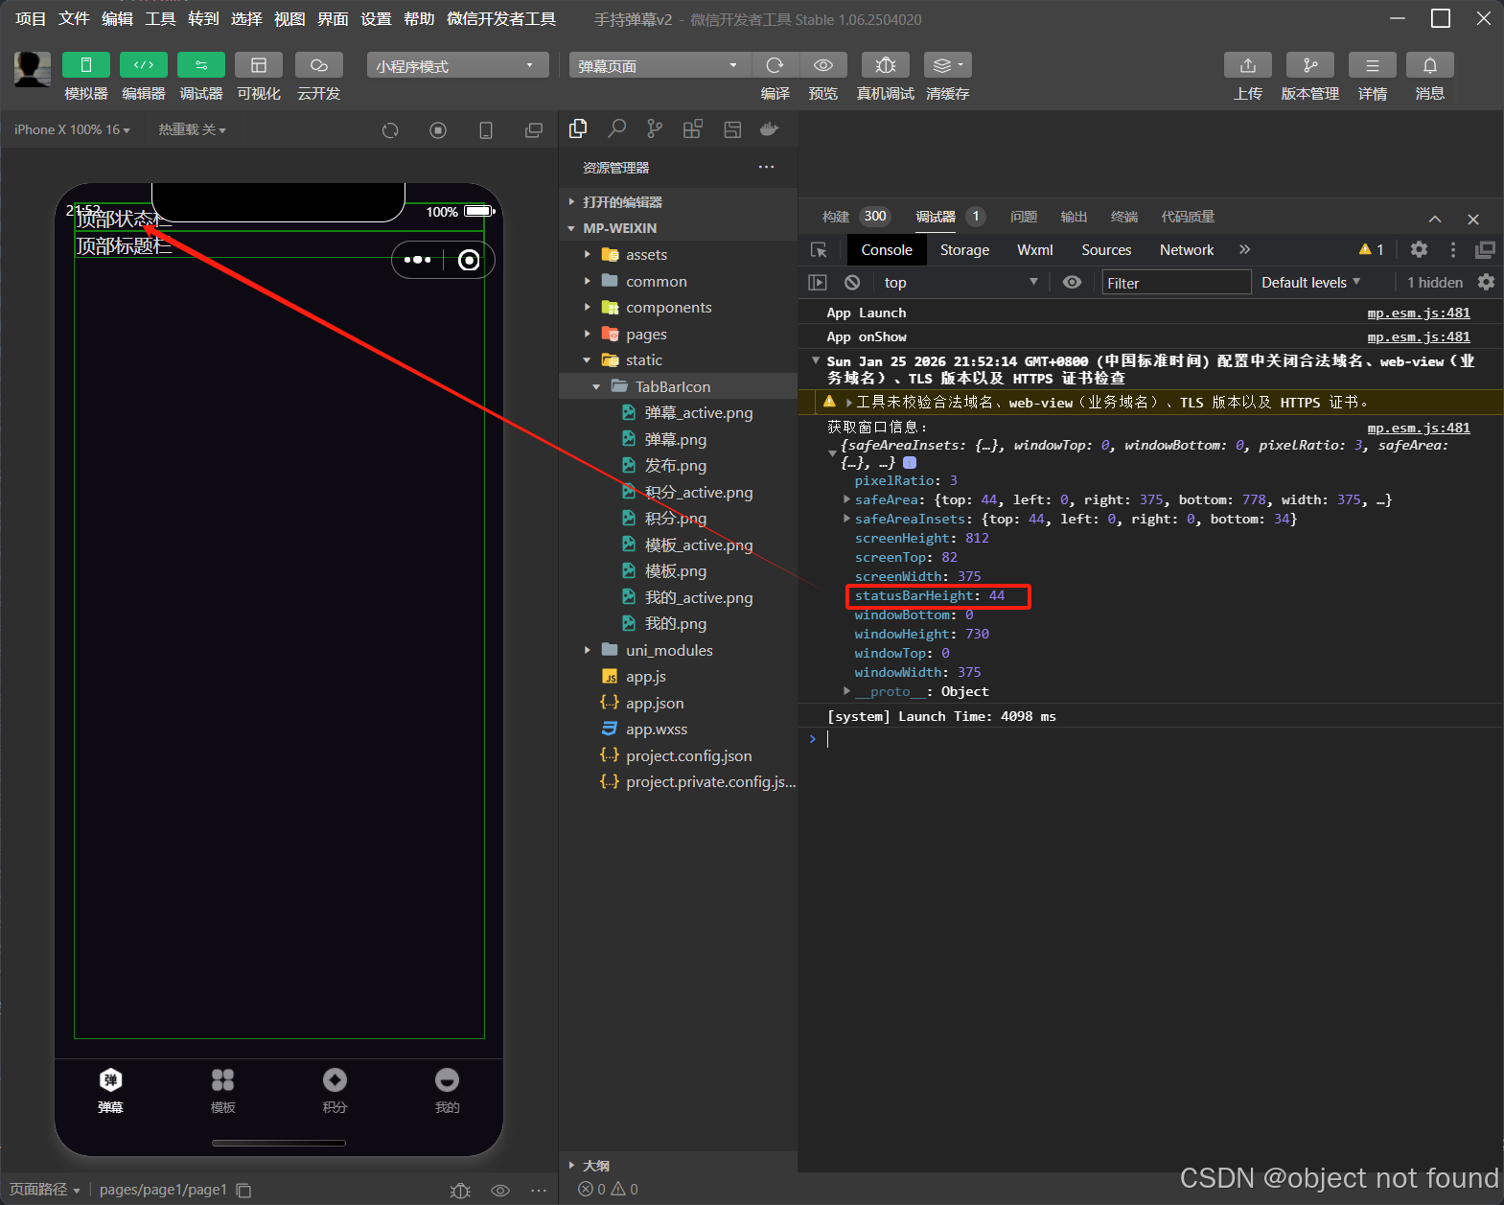
Task: Open the 弹幕页面 compile mode dropdown
Action: pos(659,65)
